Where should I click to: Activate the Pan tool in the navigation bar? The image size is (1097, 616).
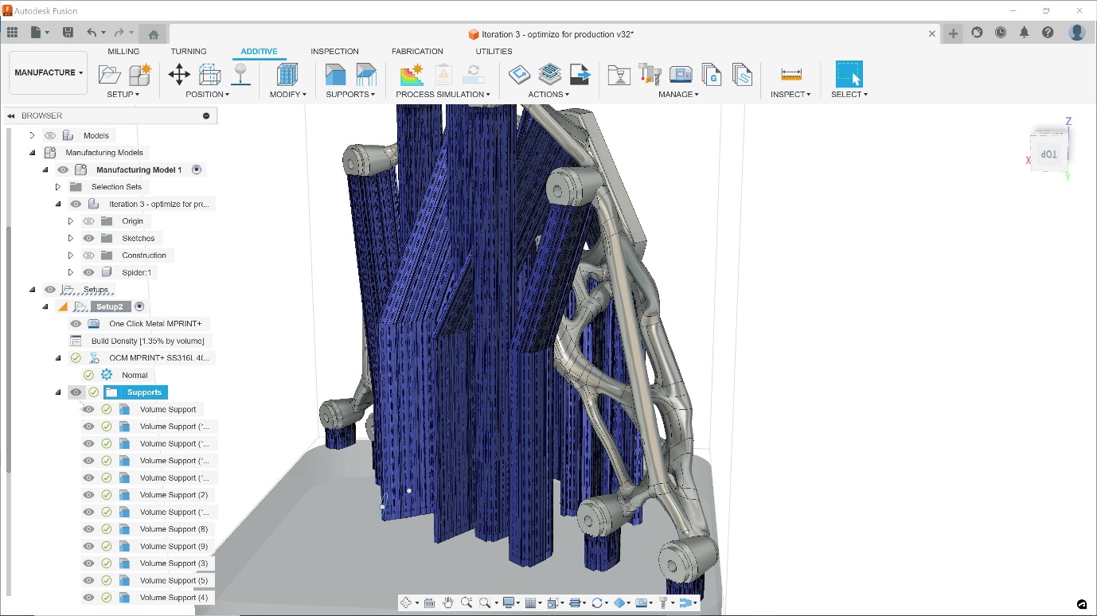pyautogui.click(x=447, y=602)
